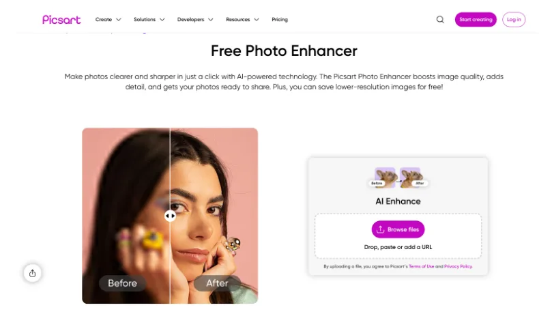Click the before/after slider handle arrows

170,216
